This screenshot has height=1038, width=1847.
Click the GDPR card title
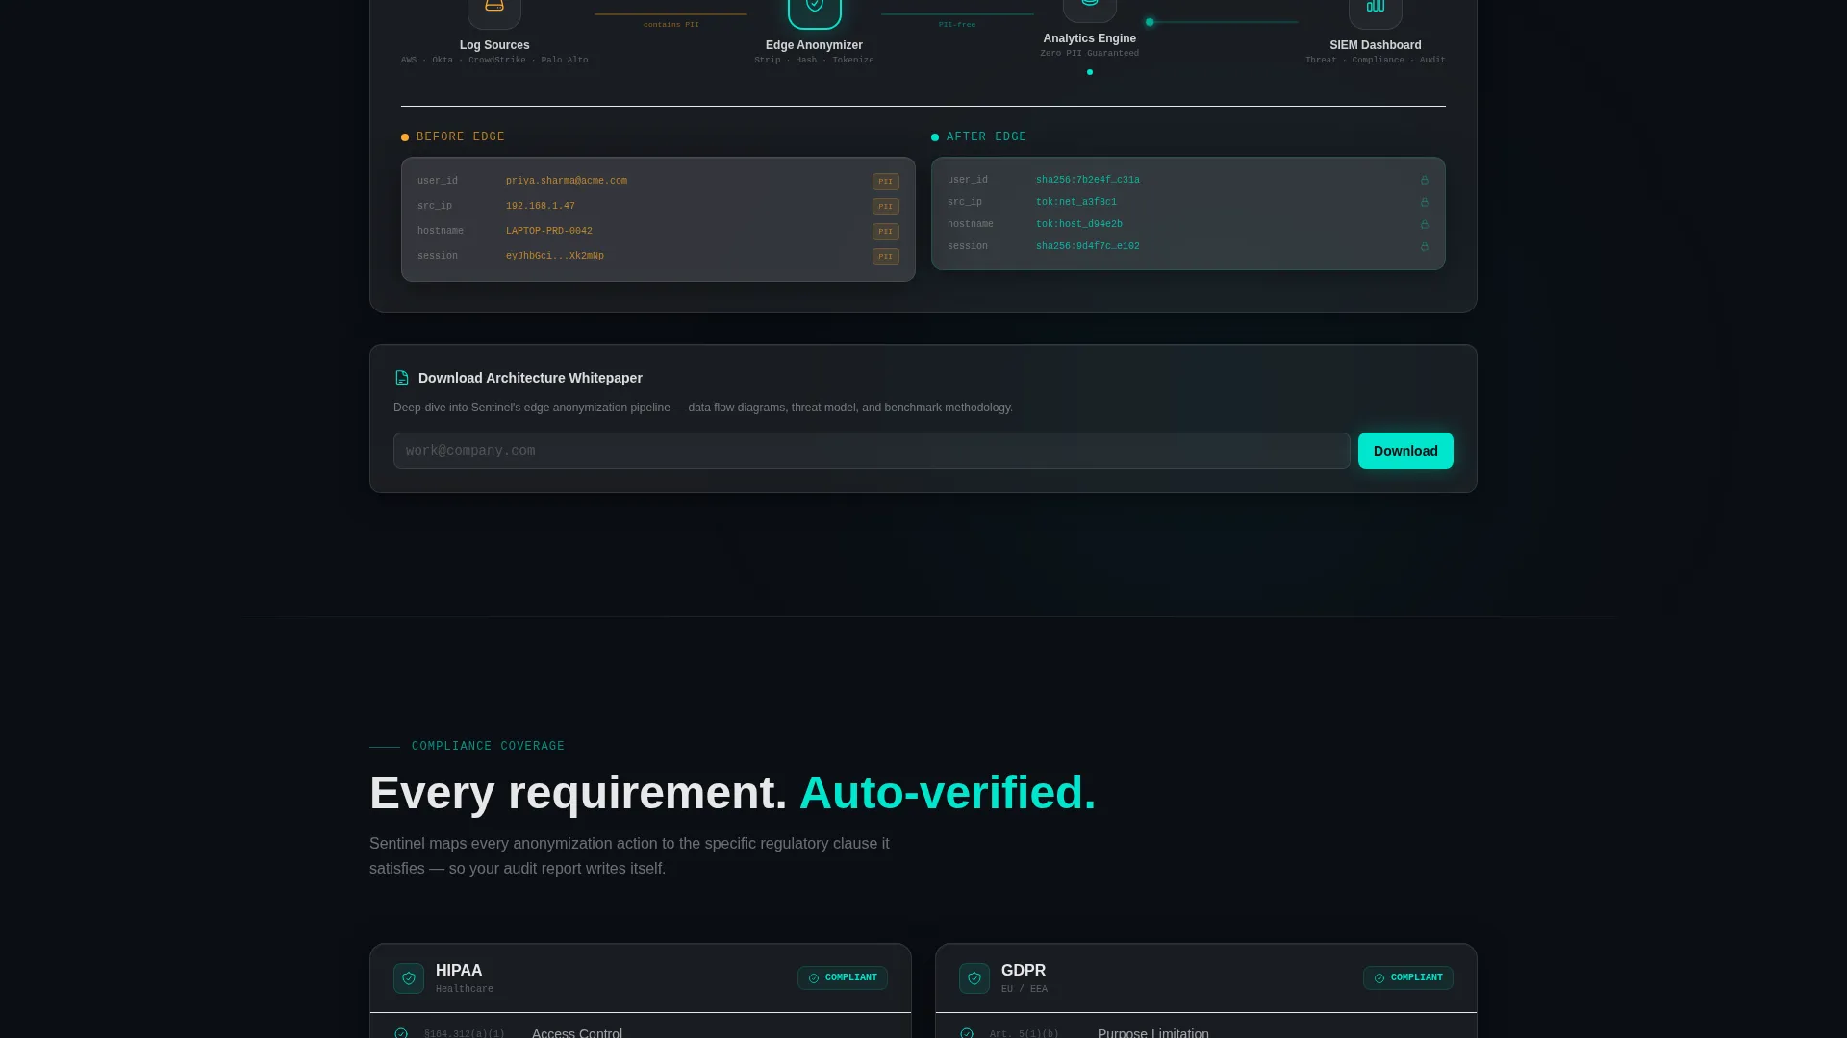(x=1024, y=971)
